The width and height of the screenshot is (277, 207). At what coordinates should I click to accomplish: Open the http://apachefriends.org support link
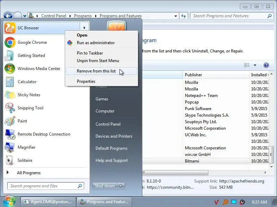[x=241, y=181]
